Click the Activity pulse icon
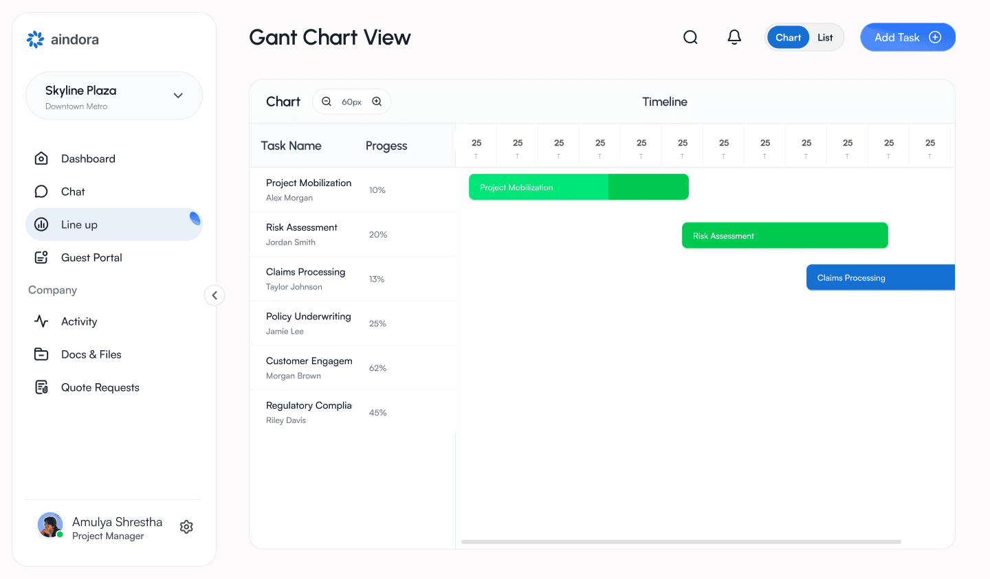This screenshot has width=990, height=579. (41, 321)
